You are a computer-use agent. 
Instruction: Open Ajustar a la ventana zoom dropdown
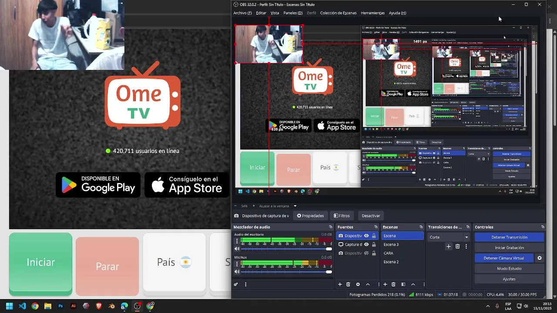click(295, 206)
